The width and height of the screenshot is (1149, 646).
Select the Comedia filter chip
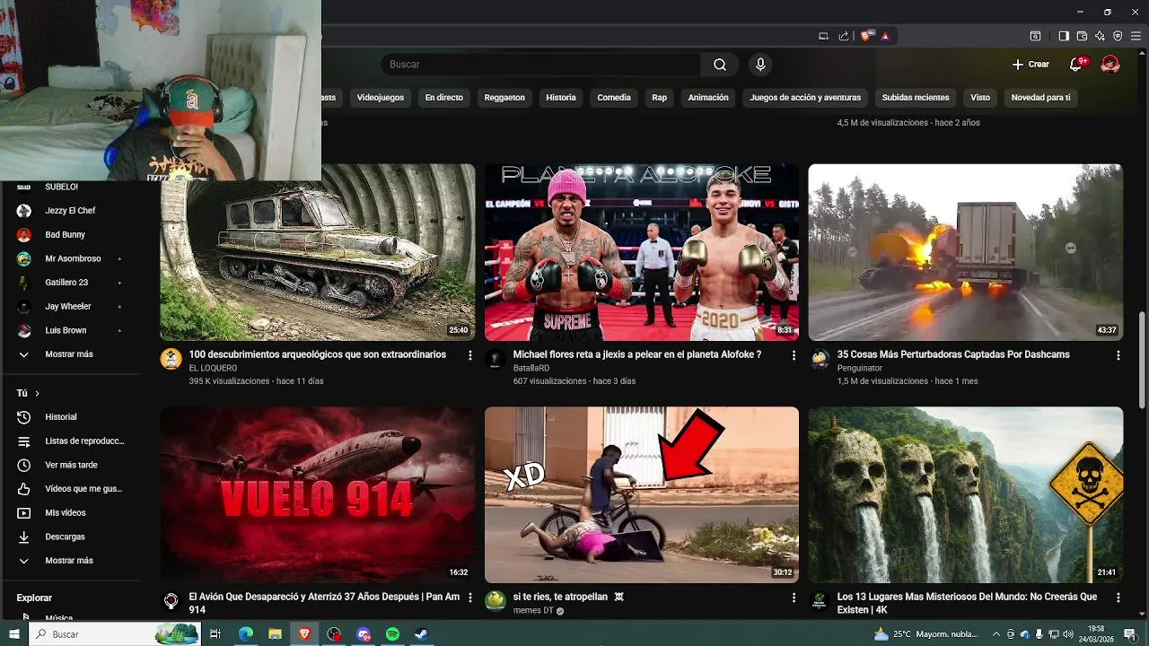(614, 97)
